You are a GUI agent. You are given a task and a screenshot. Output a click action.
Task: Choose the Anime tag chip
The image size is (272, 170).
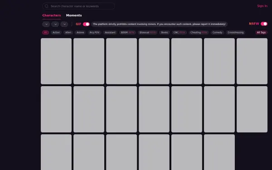click(x=80, y=33)
